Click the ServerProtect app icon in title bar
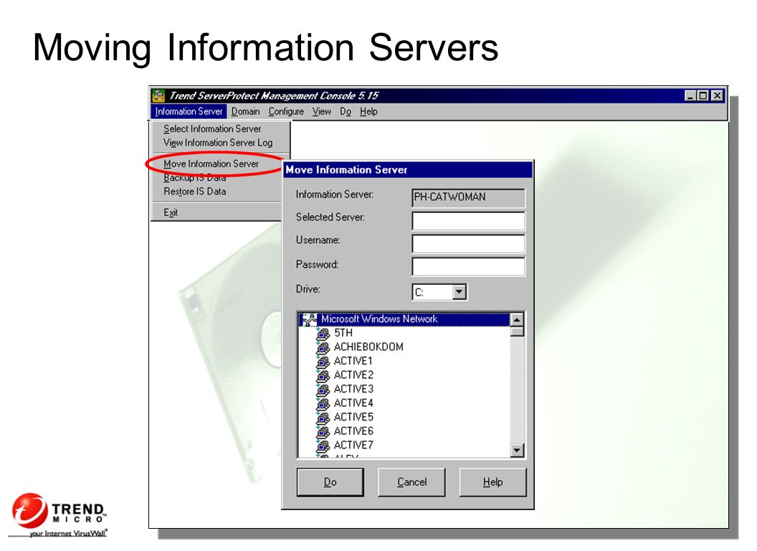The height and width of the screenshot is (551, 757). (158, 95)
